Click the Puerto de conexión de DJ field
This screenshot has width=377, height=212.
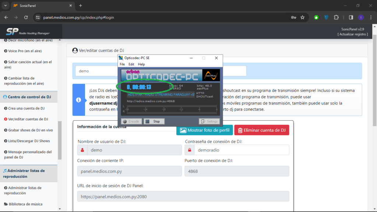[237, 171]
